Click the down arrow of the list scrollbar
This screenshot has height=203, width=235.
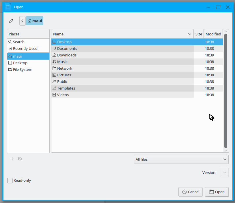226,150
